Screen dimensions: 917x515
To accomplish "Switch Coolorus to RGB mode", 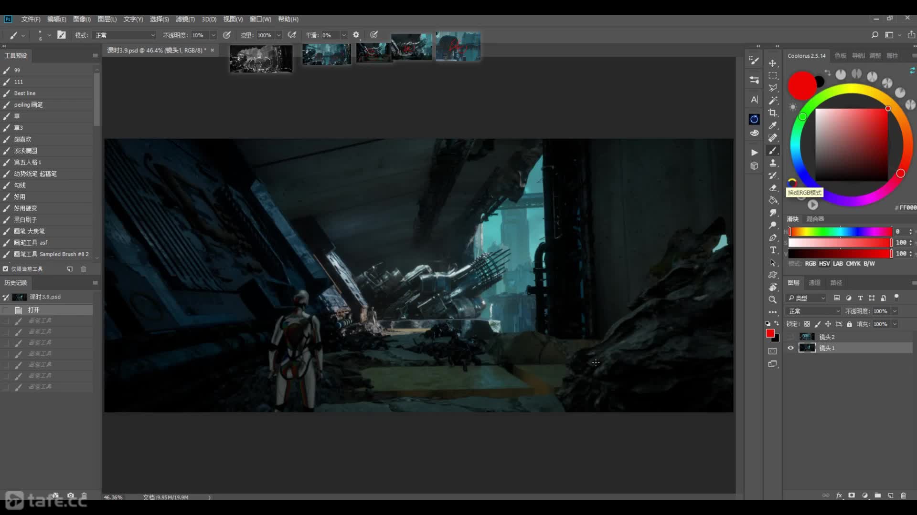I will (x=810, y=264).
